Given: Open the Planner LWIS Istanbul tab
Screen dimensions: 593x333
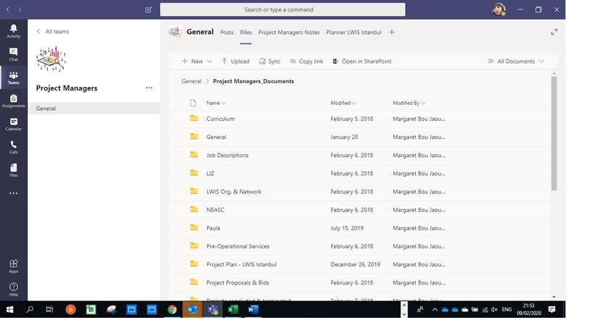Looking at the screenshot, I should pos(353,32).
